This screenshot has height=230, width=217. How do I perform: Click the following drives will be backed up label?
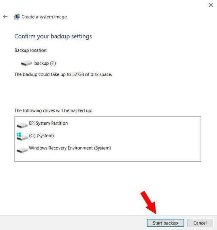[x=53, y=111]
